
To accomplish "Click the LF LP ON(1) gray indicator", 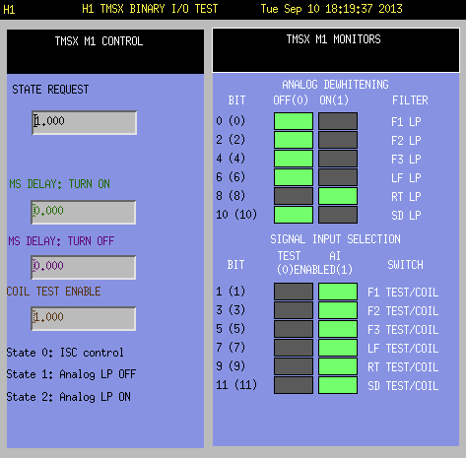I will pos(338,177).
